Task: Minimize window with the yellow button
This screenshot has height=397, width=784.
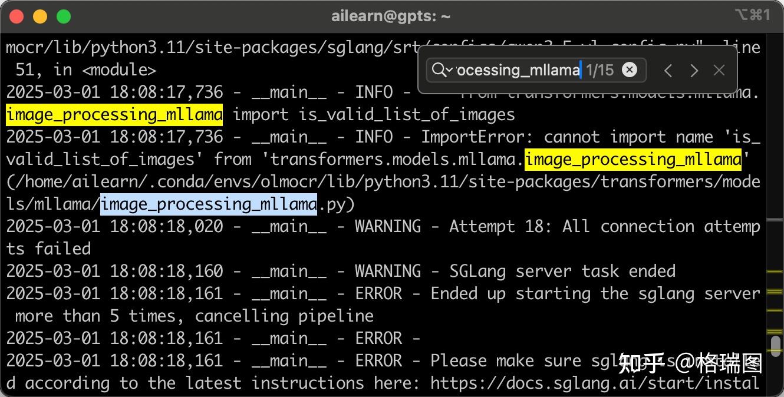Action: 40,16
